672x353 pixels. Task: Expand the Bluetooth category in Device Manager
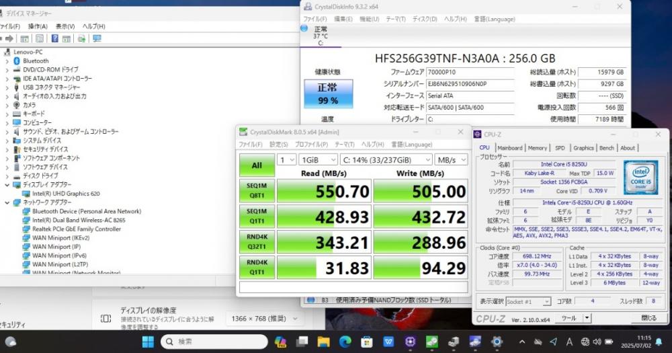point(7,61)
